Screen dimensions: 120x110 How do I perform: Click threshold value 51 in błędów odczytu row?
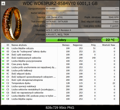[x=94, y=48]
